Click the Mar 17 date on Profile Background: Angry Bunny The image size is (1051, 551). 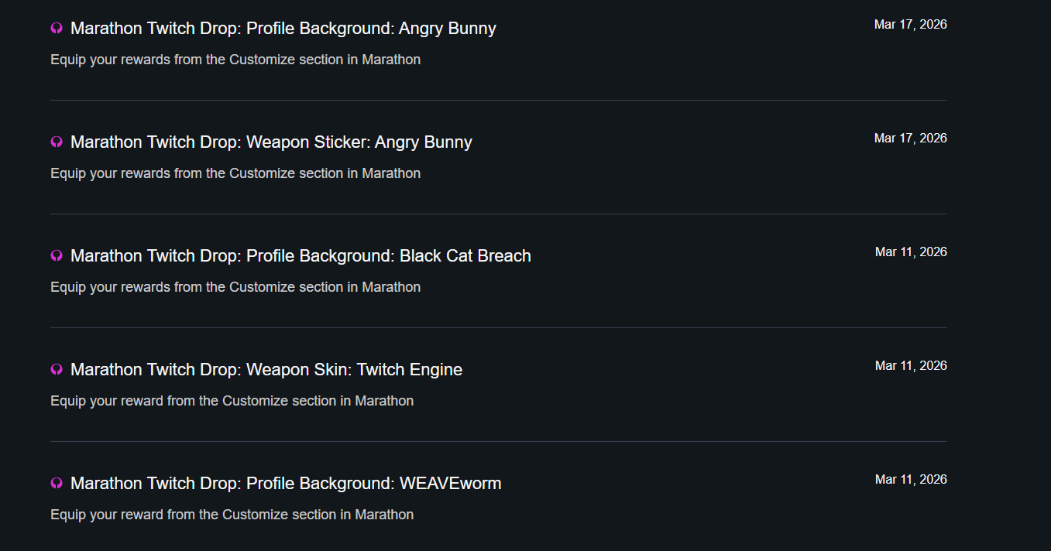tap(910, 25)
